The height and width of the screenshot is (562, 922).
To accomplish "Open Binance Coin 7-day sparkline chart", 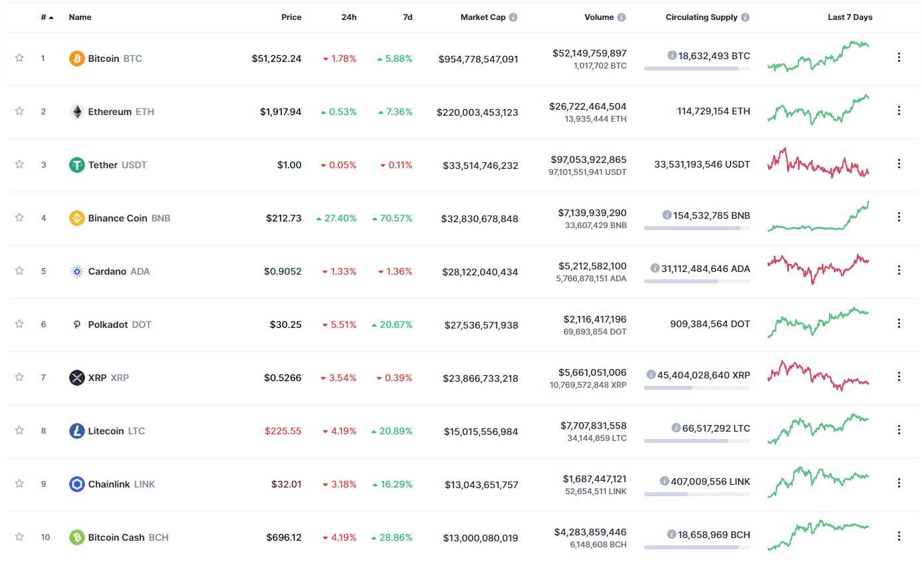I will tap(818, 216).
